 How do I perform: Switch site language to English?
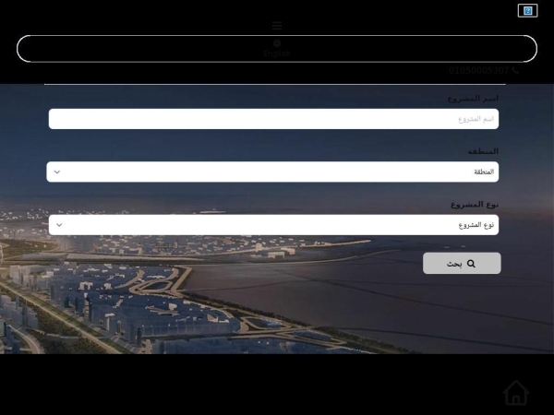point(277,53)
